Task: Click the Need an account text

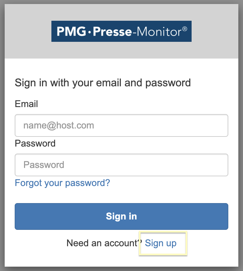Action: click(104, 243)
